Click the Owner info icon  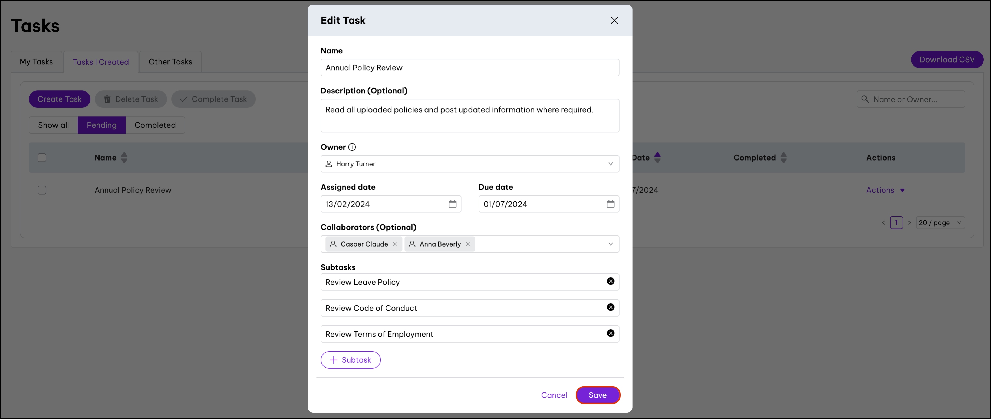tap(352, 147)
